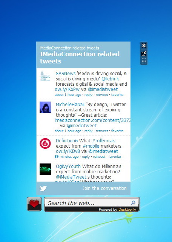This screenshot has height=242, width=172.
Task: Click favorite under MichelleElaNail tweet
Action: [117, 131]
